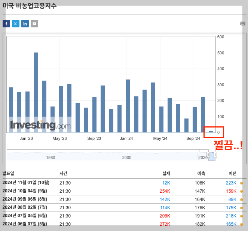
Task: Open the 2024년 08월 02일 (7월) row
Action: click(124, 207)
